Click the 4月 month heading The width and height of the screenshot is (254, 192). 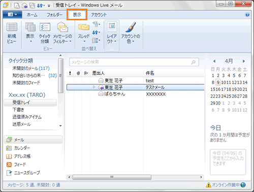(229, 61)
